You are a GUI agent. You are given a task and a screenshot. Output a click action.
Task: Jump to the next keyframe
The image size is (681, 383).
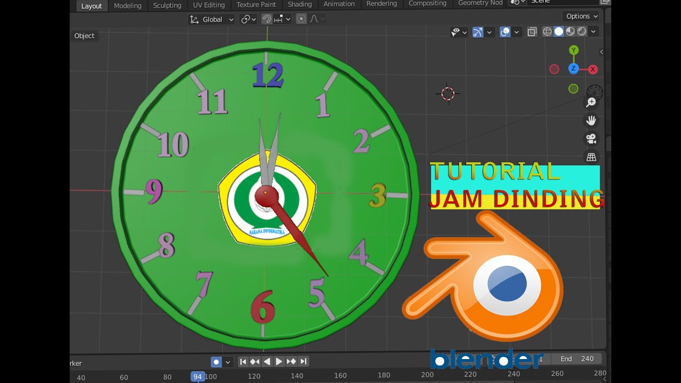point(291,362)
